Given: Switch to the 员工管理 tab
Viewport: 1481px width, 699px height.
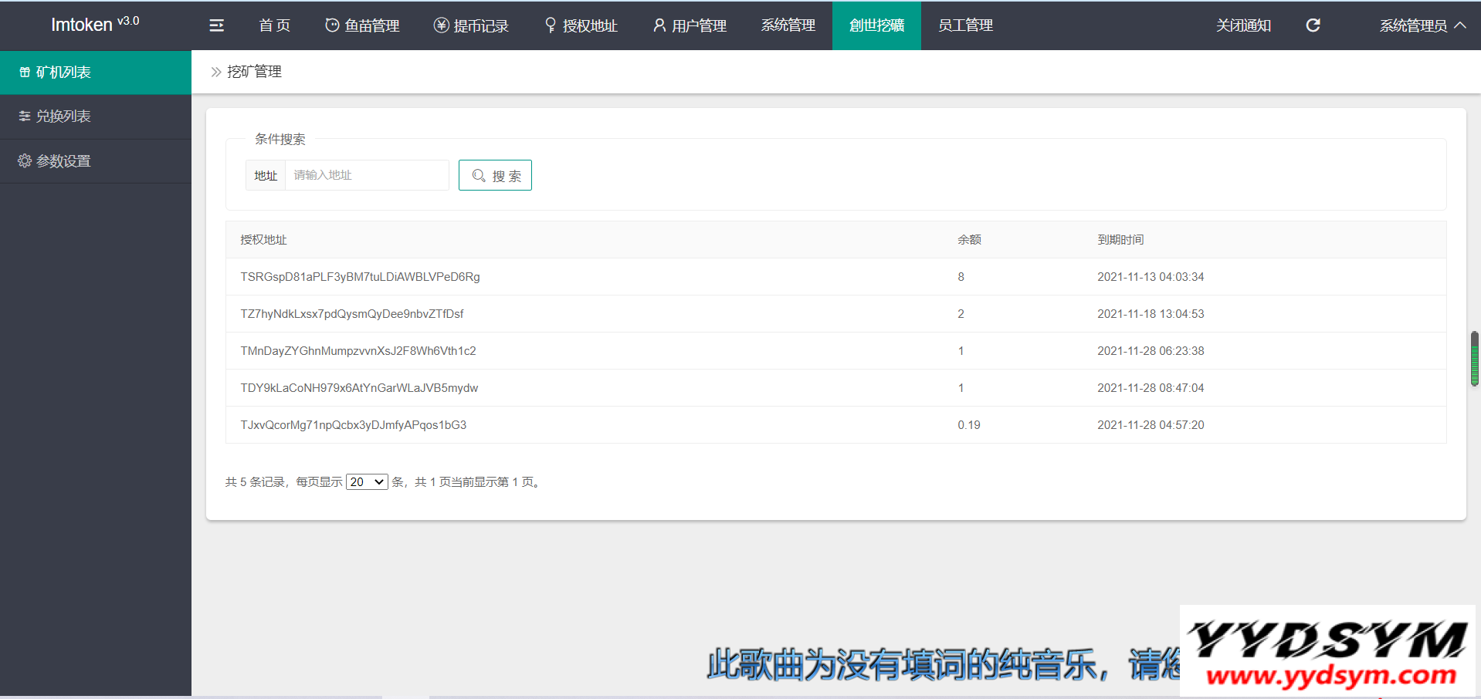Looking at the screenshot, I should point(965,25).
